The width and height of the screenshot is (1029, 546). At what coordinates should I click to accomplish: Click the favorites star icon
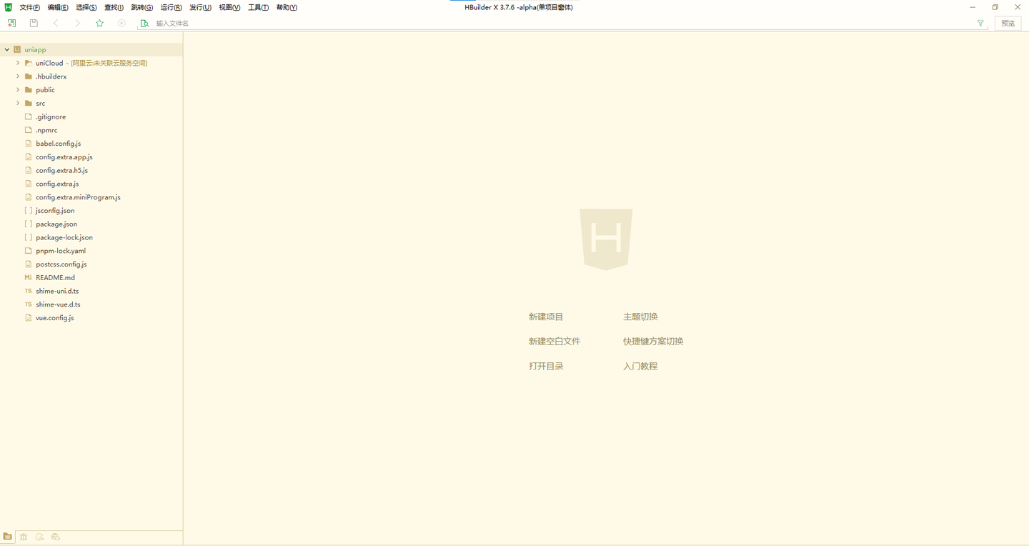[99, 23]
